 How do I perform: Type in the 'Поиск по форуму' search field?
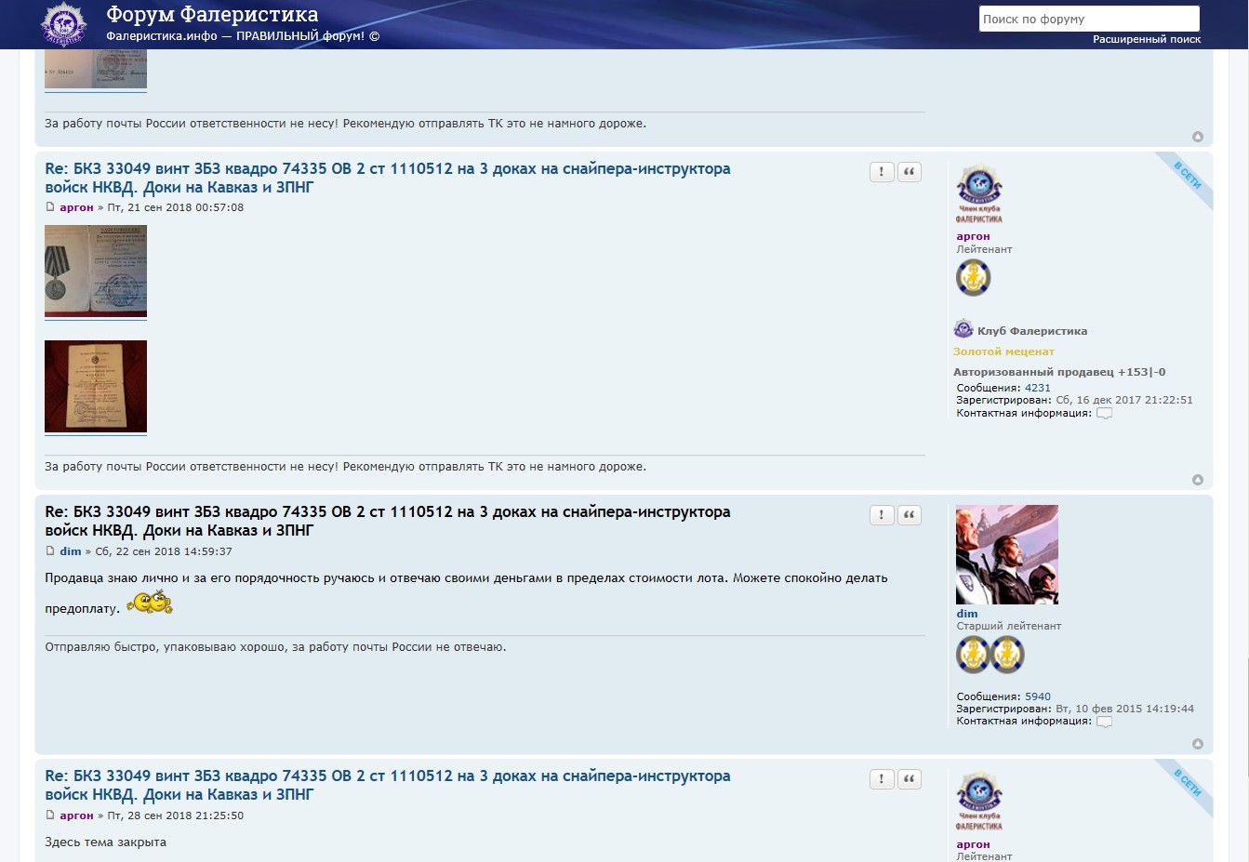coord(1088,19)
